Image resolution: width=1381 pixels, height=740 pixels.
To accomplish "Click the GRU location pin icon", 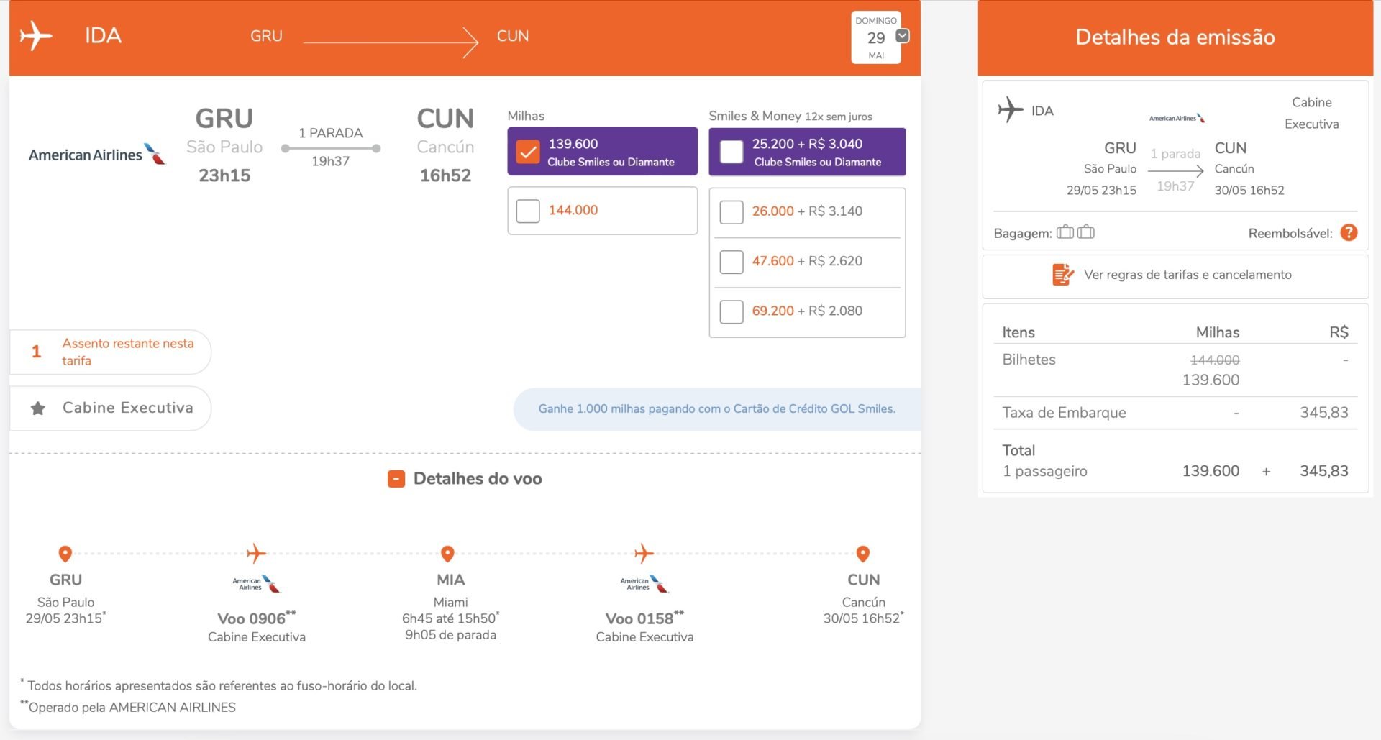I will point(65,554).
